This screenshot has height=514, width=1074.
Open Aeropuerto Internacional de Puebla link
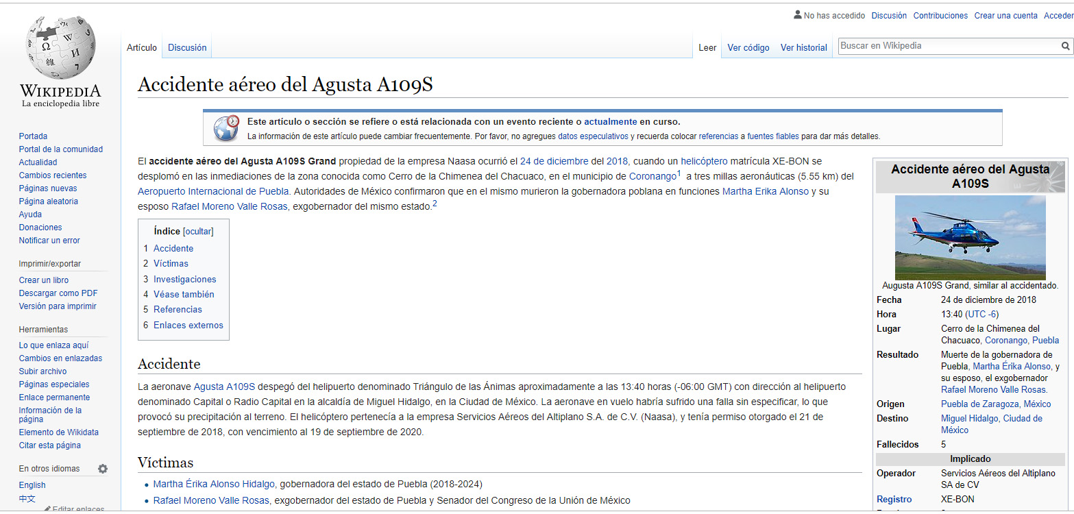point(213,191)
